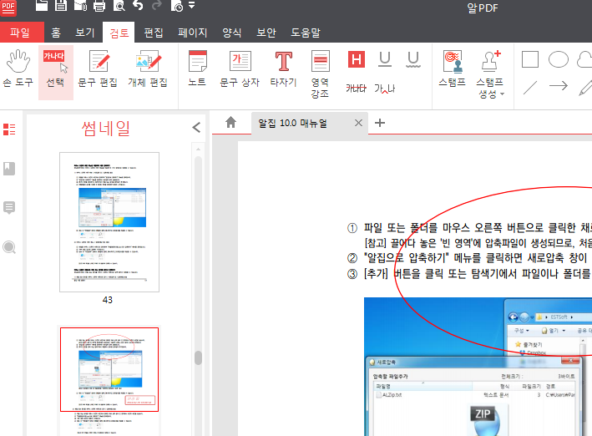Screen dimensions: 592x436
Task: Close the 알집 10.0 매뉴얼 tab
Action: coord(359,123)
